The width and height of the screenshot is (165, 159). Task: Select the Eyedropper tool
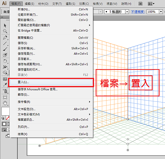5,85
